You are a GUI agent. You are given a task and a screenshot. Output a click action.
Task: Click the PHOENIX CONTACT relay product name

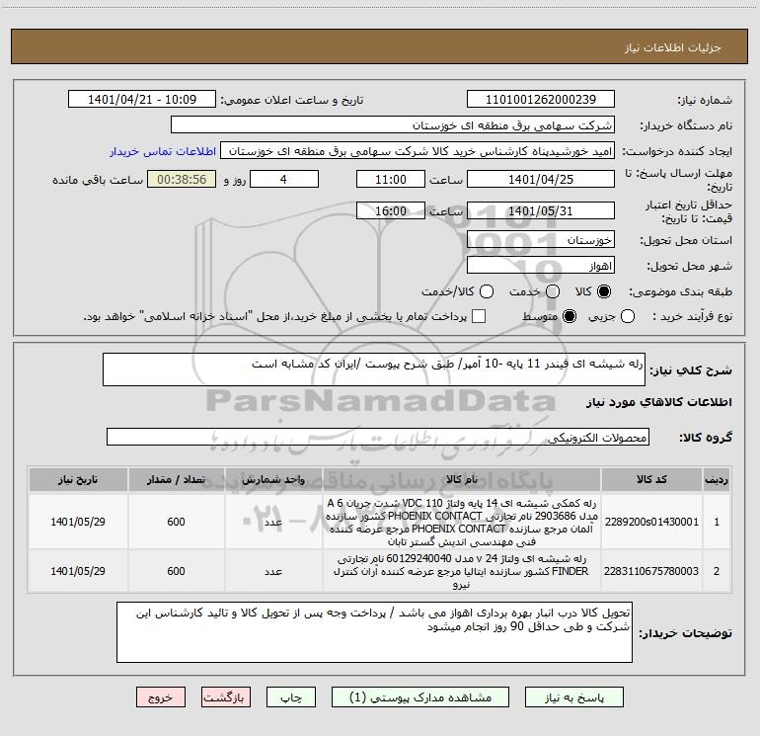click(x=462, y=522)
